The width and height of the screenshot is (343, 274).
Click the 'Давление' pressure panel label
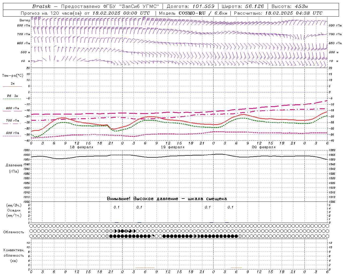(14, 165)
